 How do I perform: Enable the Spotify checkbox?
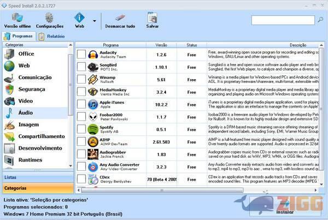pos(81,129)
